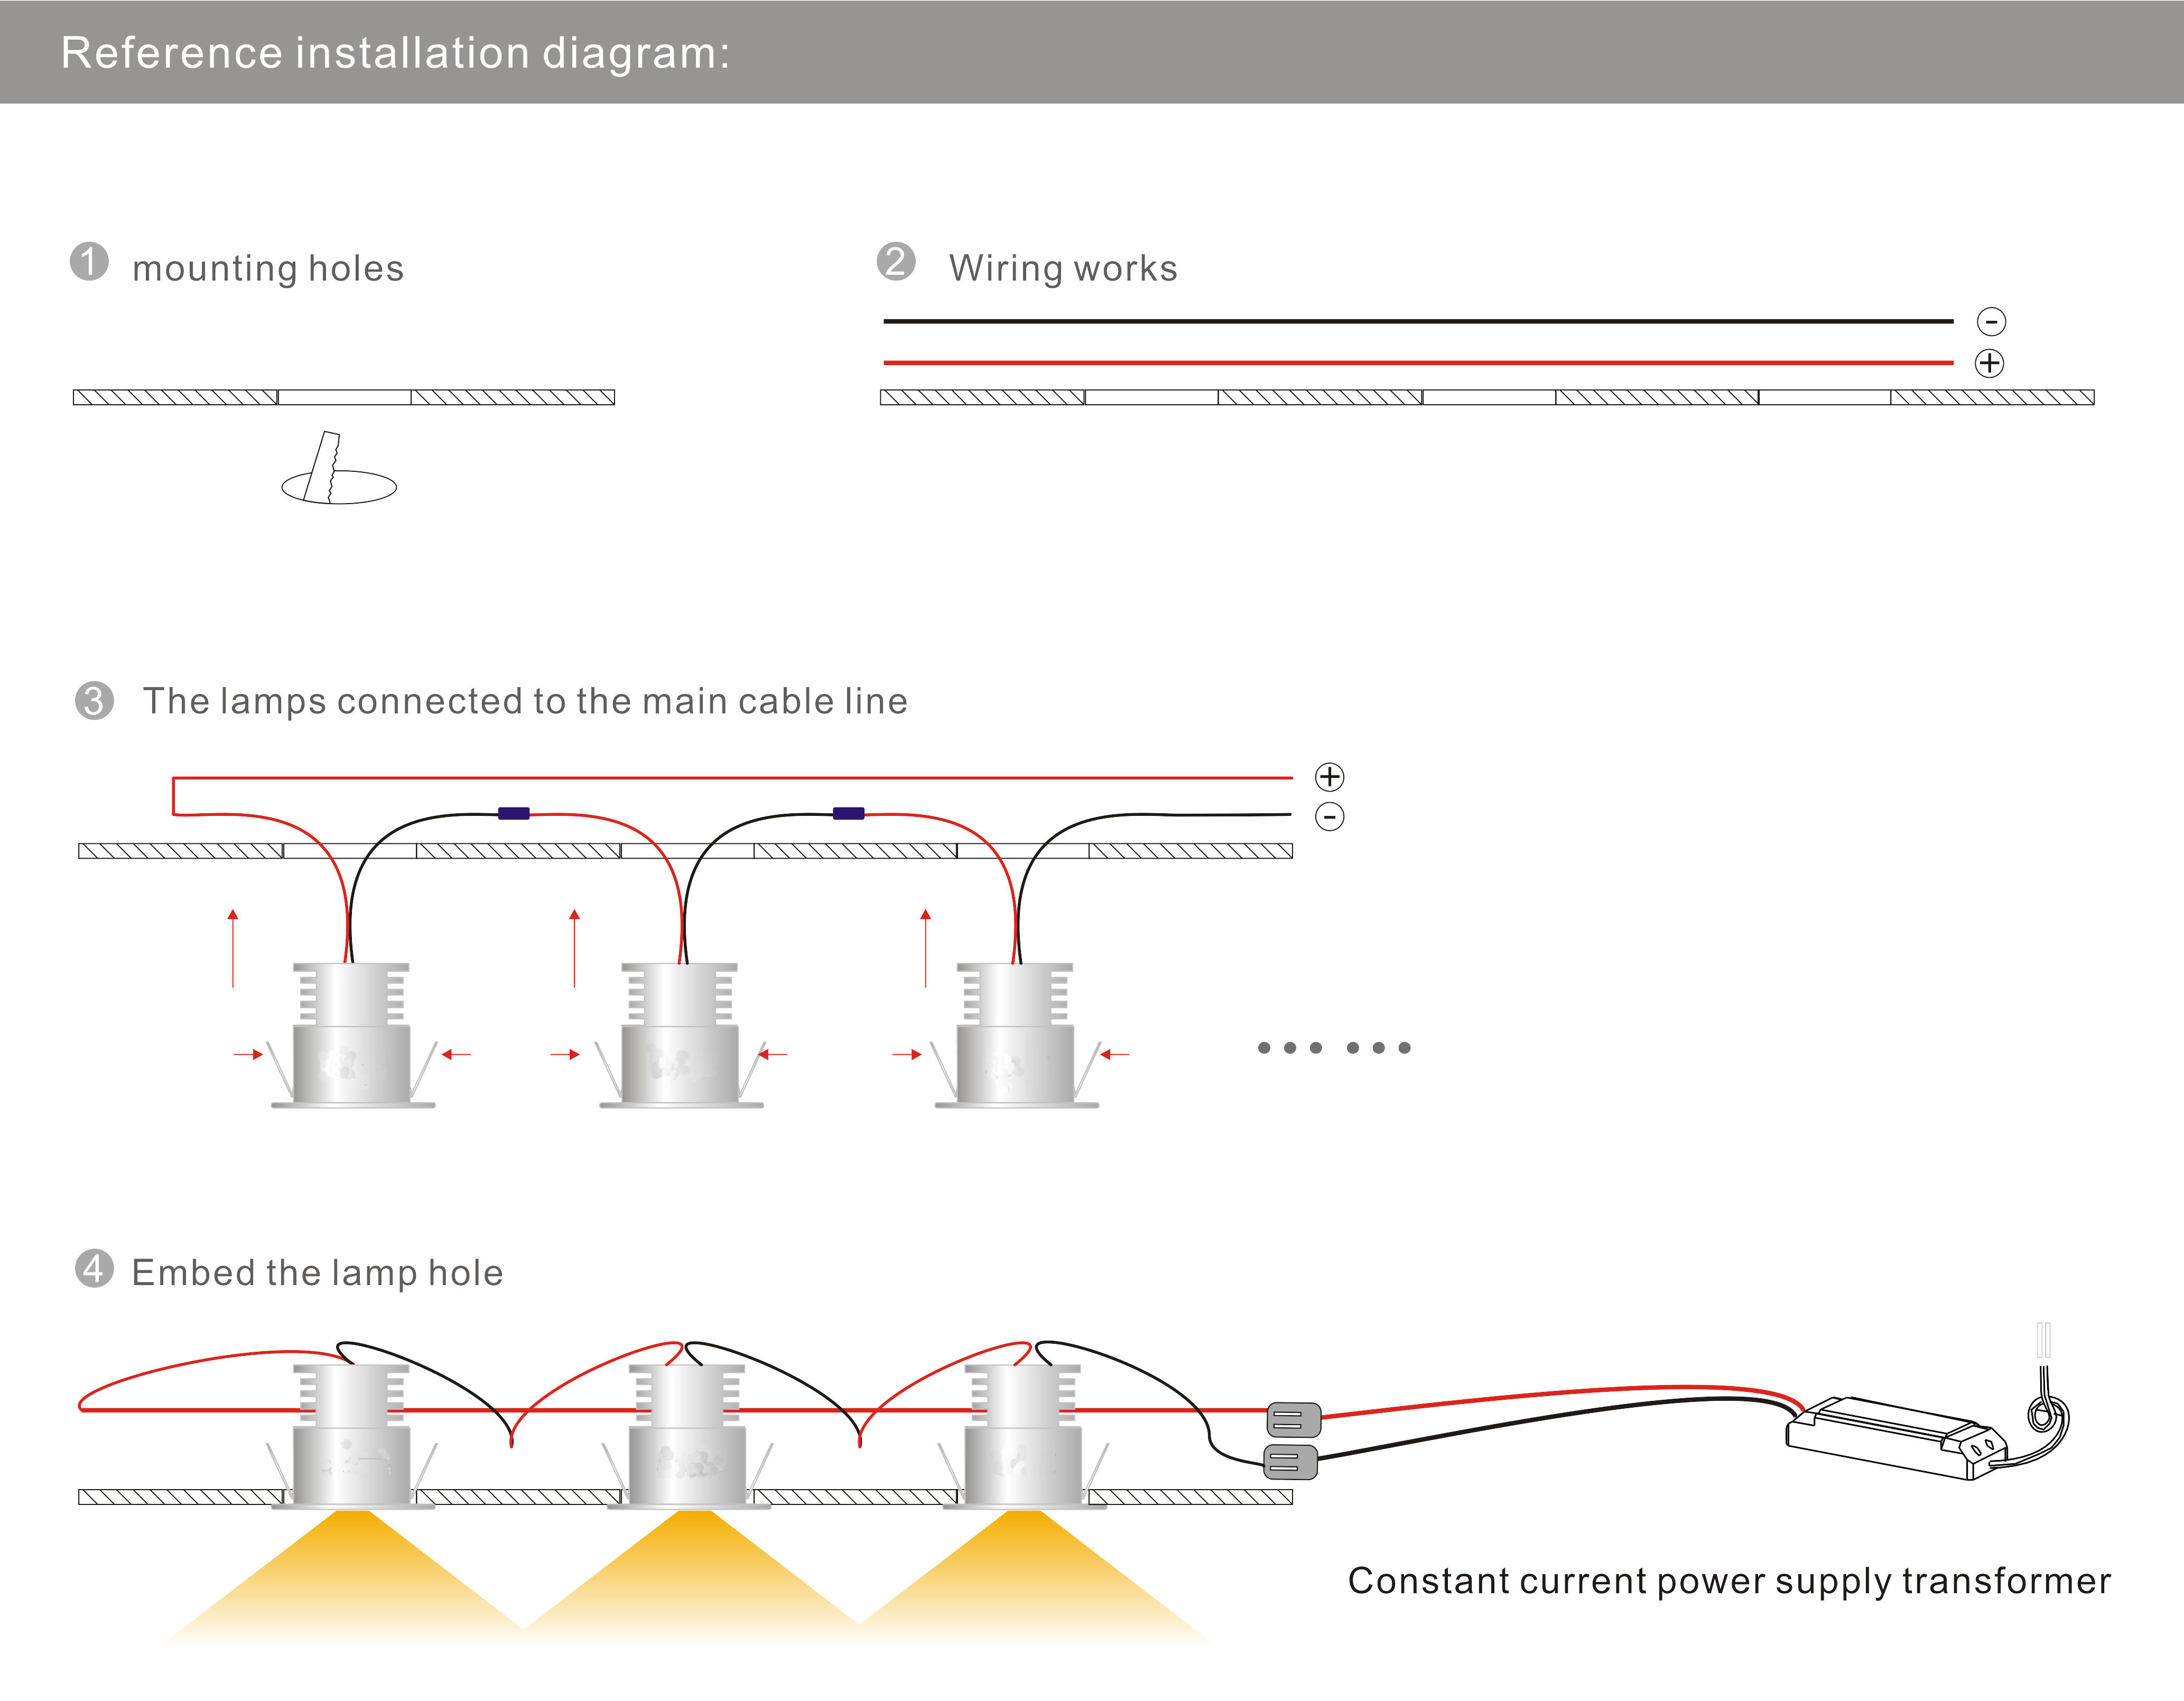Click the plus symbol in step 3 diagram
The image size is (2184, 1701).
coord(1329,777)
